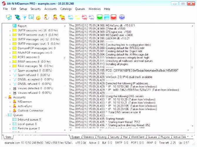Switch to the Statistics tab
Screen dimensions: 197x147
pyautogui.click(x=89, y=137)
